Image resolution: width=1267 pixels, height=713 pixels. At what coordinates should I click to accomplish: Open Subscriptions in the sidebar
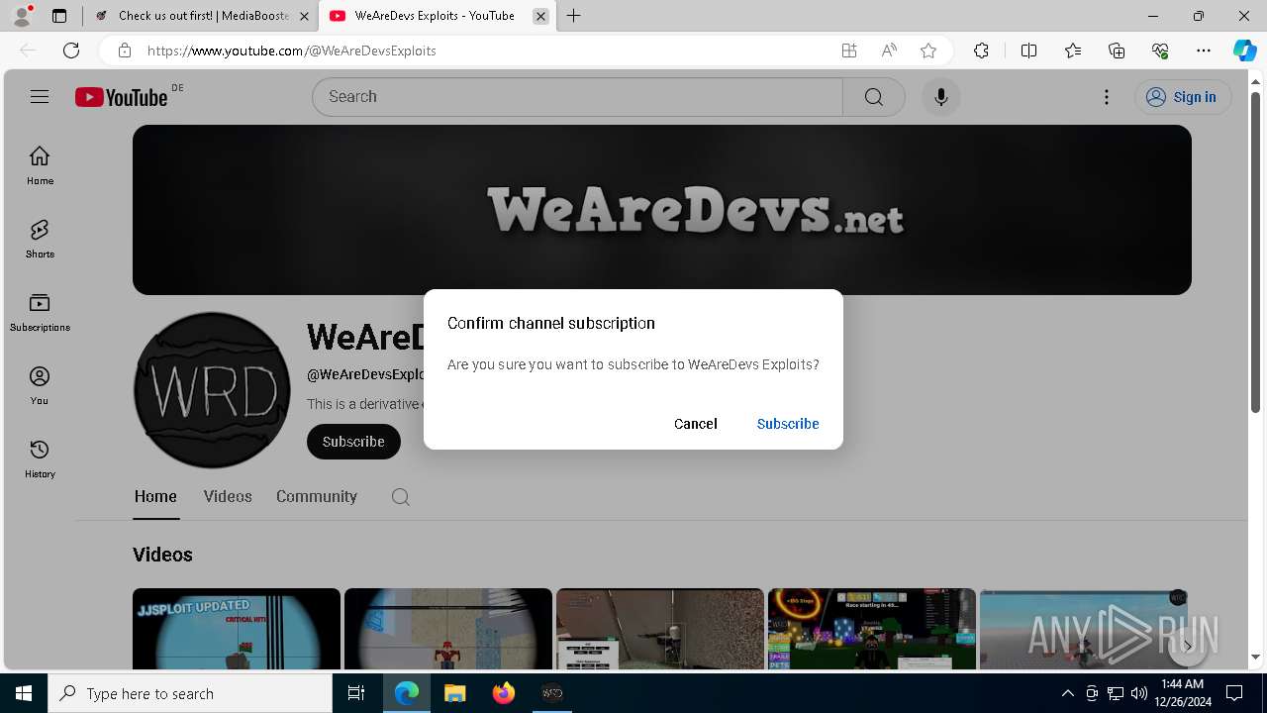point(40,312)
